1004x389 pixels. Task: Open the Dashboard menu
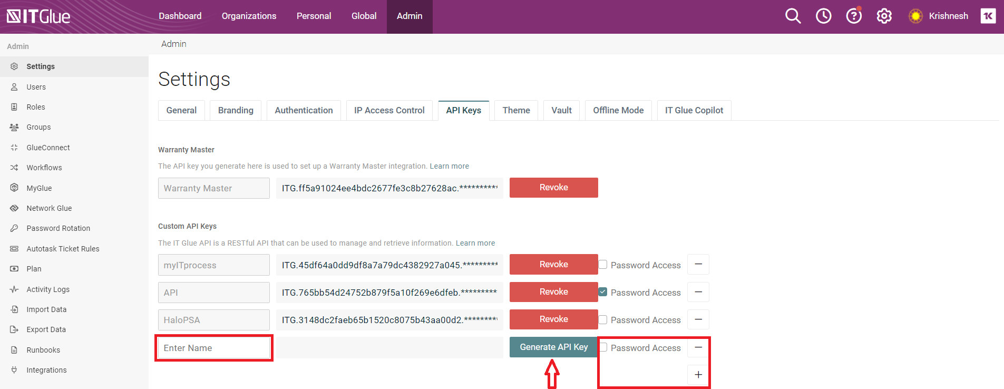point(180,16)
